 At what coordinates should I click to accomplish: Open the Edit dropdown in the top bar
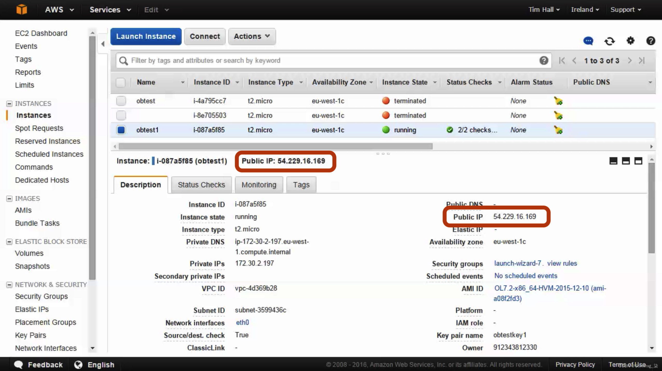coord(156,10)
